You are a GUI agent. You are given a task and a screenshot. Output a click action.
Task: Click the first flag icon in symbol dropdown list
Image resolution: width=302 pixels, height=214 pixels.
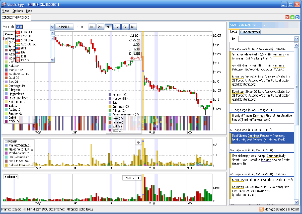click(x=19, y=32)
